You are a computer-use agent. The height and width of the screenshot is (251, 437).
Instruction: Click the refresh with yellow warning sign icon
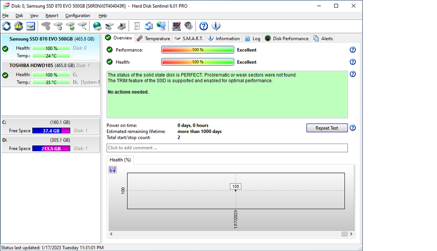(x=18, y=26)
